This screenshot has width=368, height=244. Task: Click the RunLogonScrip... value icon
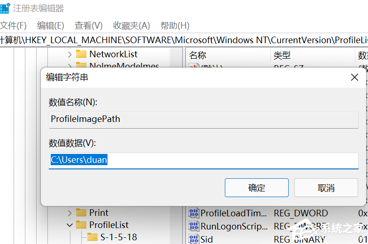193,226
